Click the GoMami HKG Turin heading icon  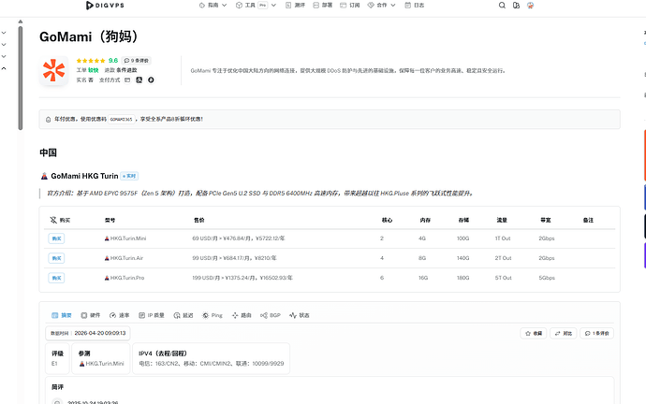(x=44, y=176)
